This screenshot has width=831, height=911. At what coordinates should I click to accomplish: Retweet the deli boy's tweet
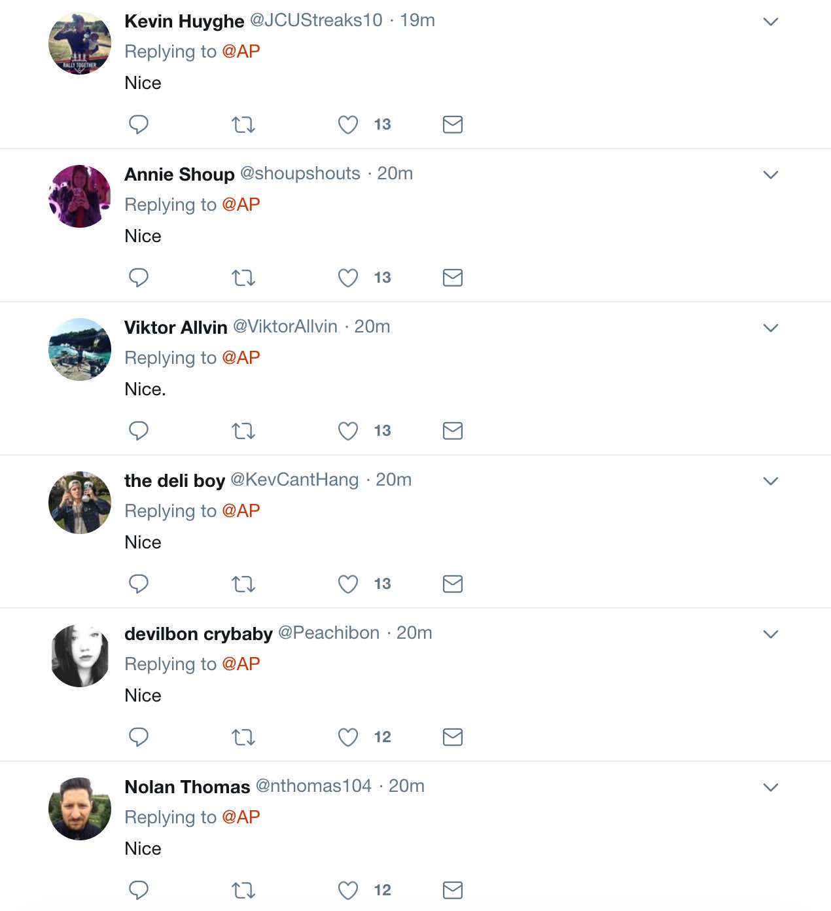pyautogui.click(x=243, y=584)
